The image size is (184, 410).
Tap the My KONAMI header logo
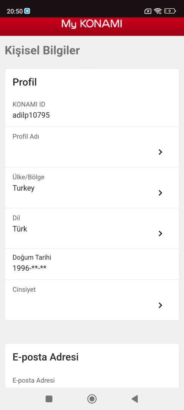point(92,24)
